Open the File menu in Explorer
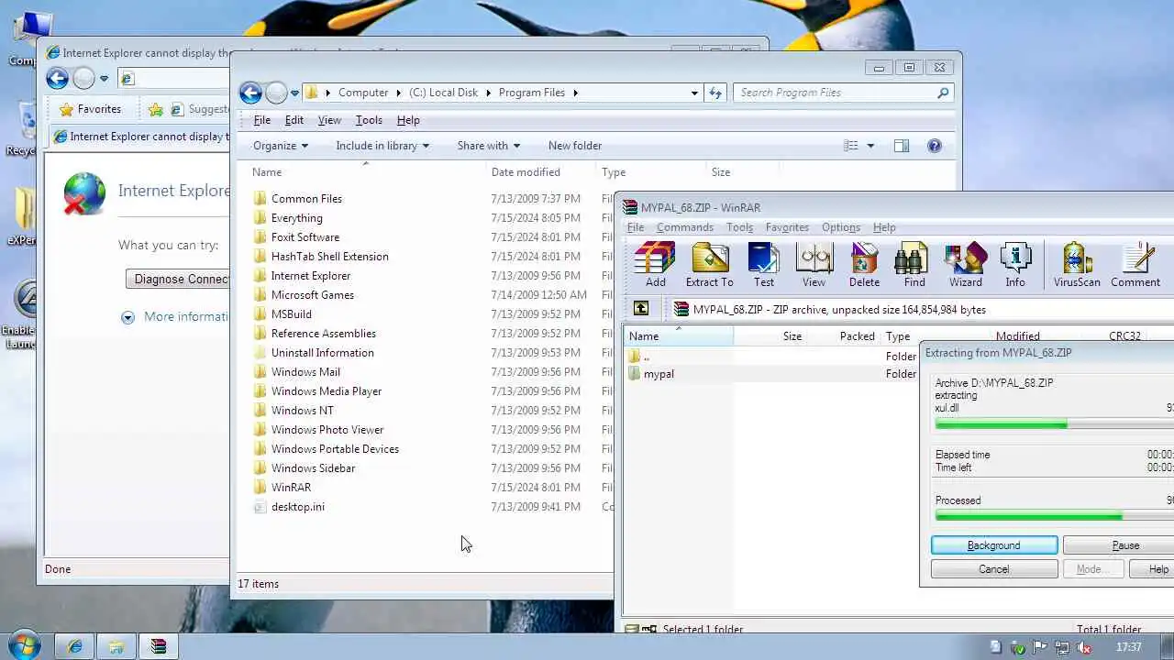The width and height of the screenshot is (1174, 660). (x=261, y=120)
